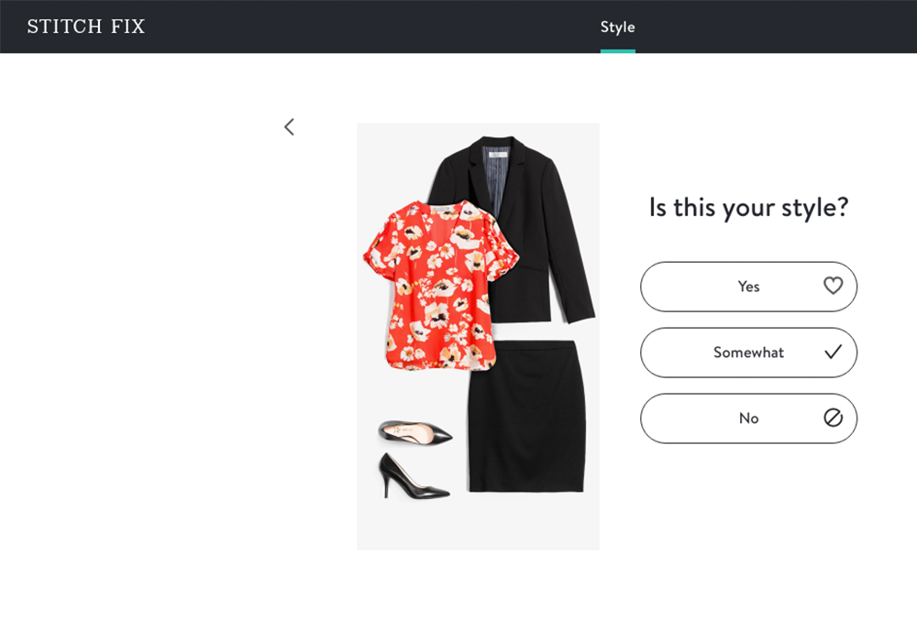Click the "Is this your style?" heading
Image resolution: width=917 pixels, height=641 pixels.
pos(748,208)
